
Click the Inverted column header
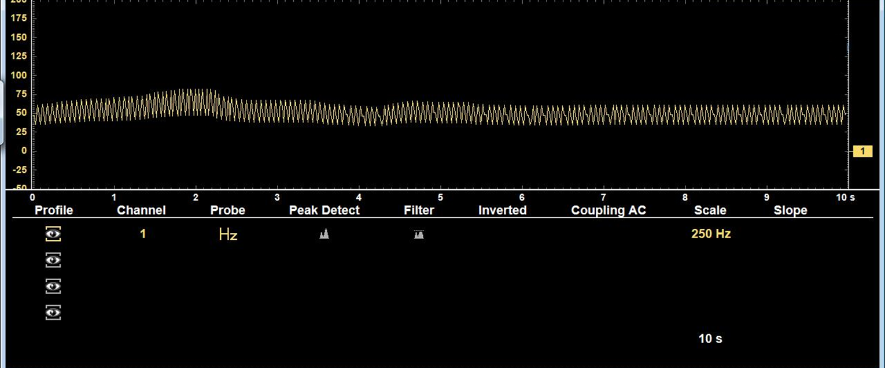[502, 210]
